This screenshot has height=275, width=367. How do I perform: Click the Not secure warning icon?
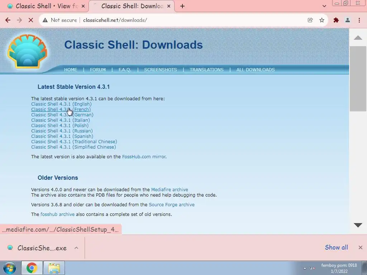[45, 20]
